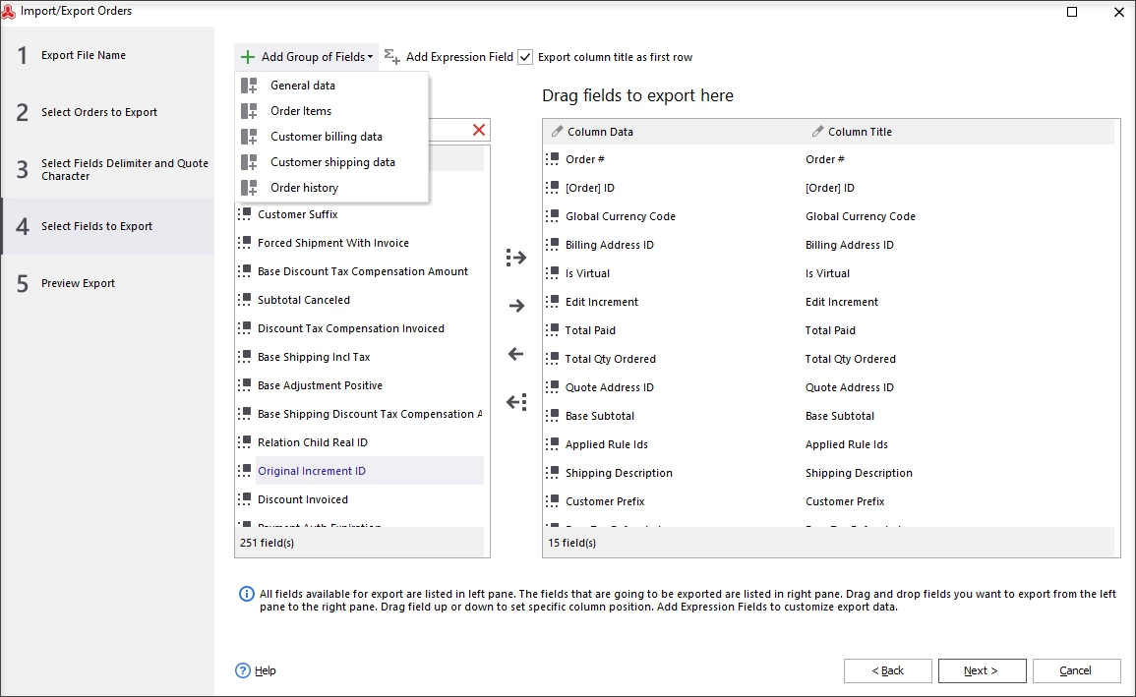
Task: Click the Column Title header
Action: 860,132
